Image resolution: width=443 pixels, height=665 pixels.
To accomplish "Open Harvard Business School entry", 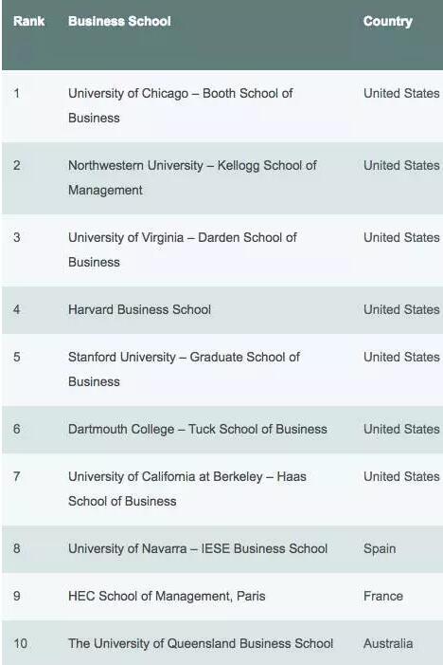I will pyautogui.click(x=140, y=309).
